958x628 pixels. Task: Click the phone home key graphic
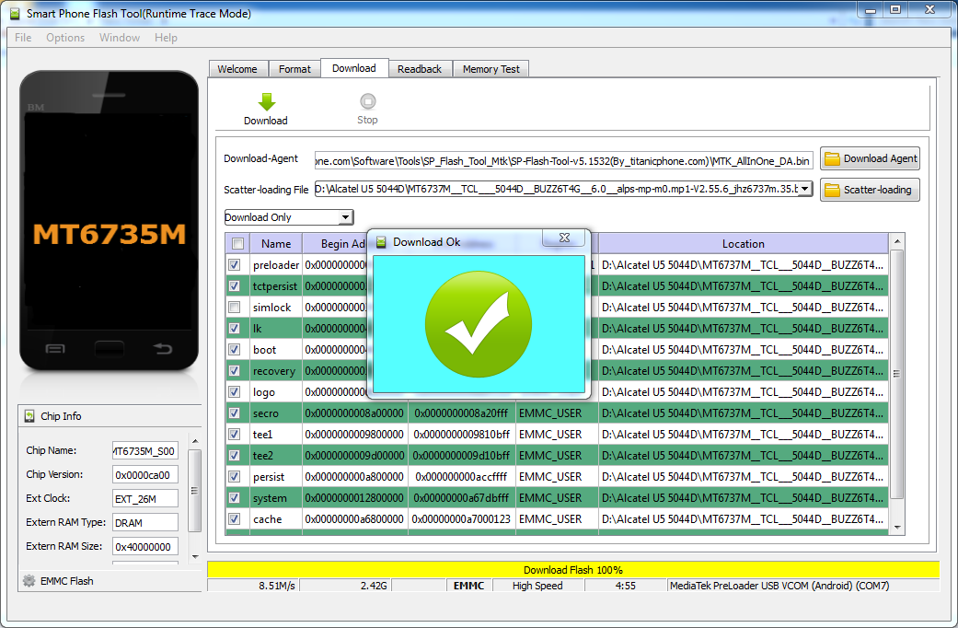(x=110, y=349)
